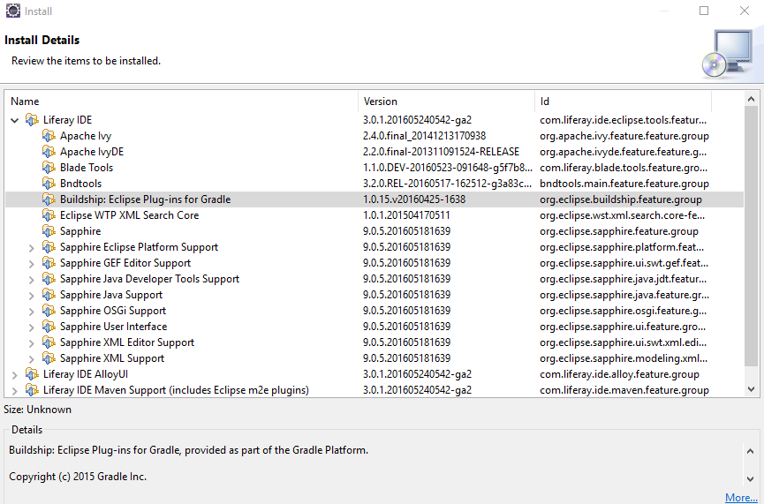Expand the Liferay IDE AlloyUI node
Image resolution: width=764 pixels, height=504 pixels.
[x=15, y=375]
